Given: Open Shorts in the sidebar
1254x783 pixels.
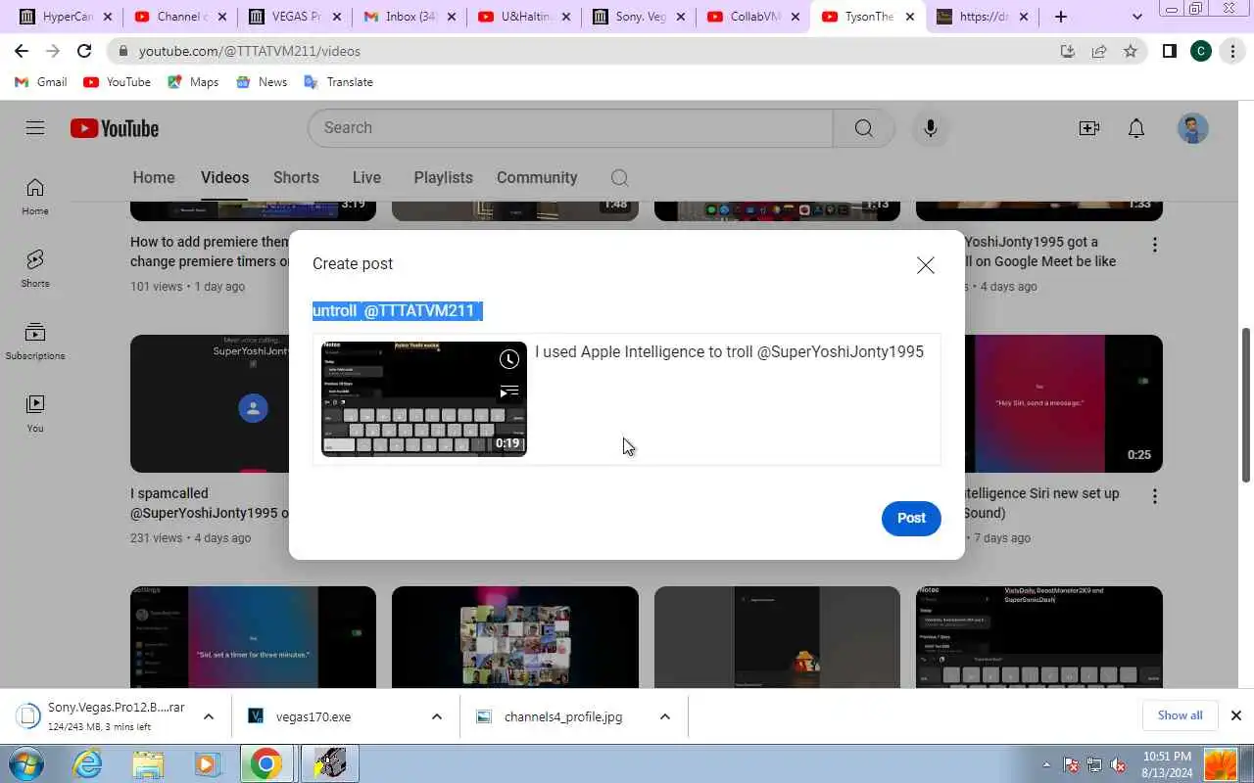Looking at the screenshot, I should point(35,268).
